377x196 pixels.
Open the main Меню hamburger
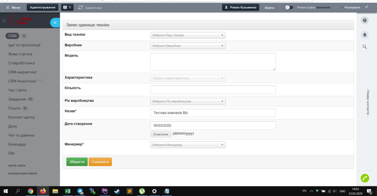tap(13, 7)
